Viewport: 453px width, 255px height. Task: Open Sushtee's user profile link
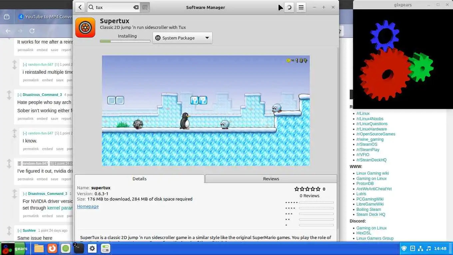(29, 230)
